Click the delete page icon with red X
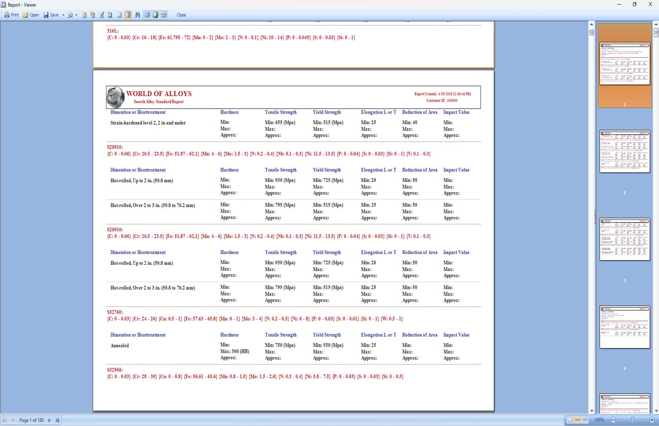The width and height of the screenshot is (659, 426). [x=93, y=15]
